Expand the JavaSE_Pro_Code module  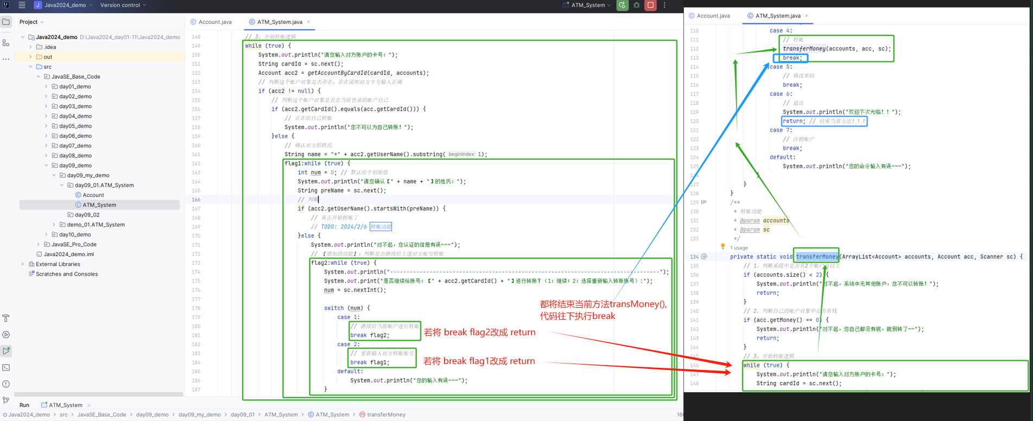pyautogui.click(x=39, y=244)
